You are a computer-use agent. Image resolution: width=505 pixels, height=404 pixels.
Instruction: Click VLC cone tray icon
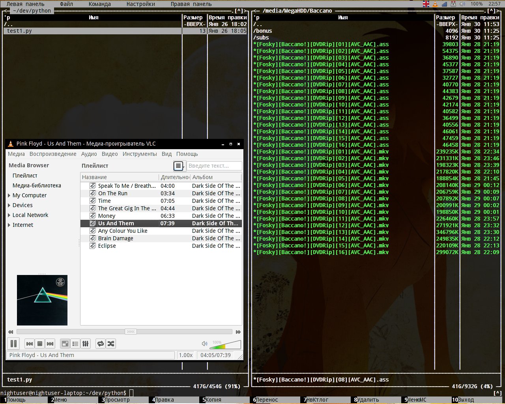[x=435, y=4]
